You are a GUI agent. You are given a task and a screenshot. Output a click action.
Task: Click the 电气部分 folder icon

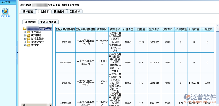[x=28, y=35]
